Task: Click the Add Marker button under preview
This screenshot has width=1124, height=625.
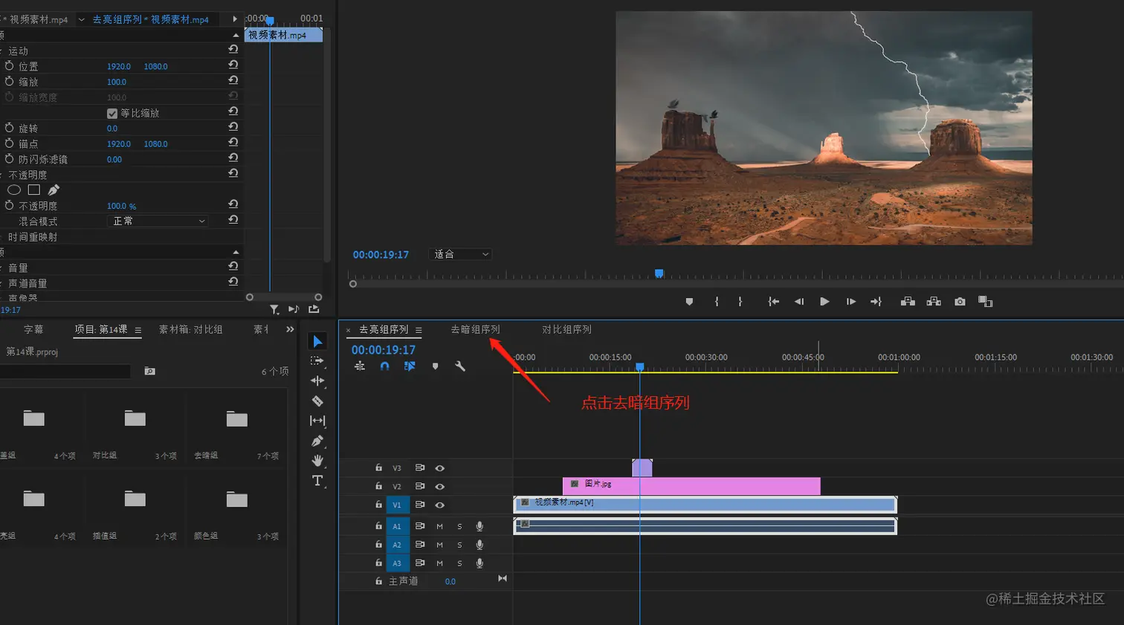Action: point(689,302)
